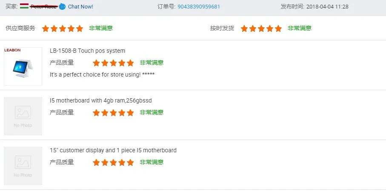Click the fifth star of 按时发货 rating
Viewport: 386px width, 191px height.
278,29
